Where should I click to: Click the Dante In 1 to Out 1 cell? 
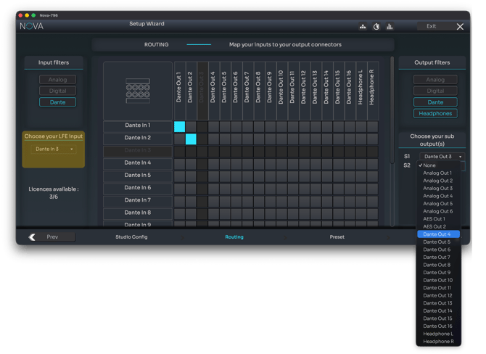[180, 126]
